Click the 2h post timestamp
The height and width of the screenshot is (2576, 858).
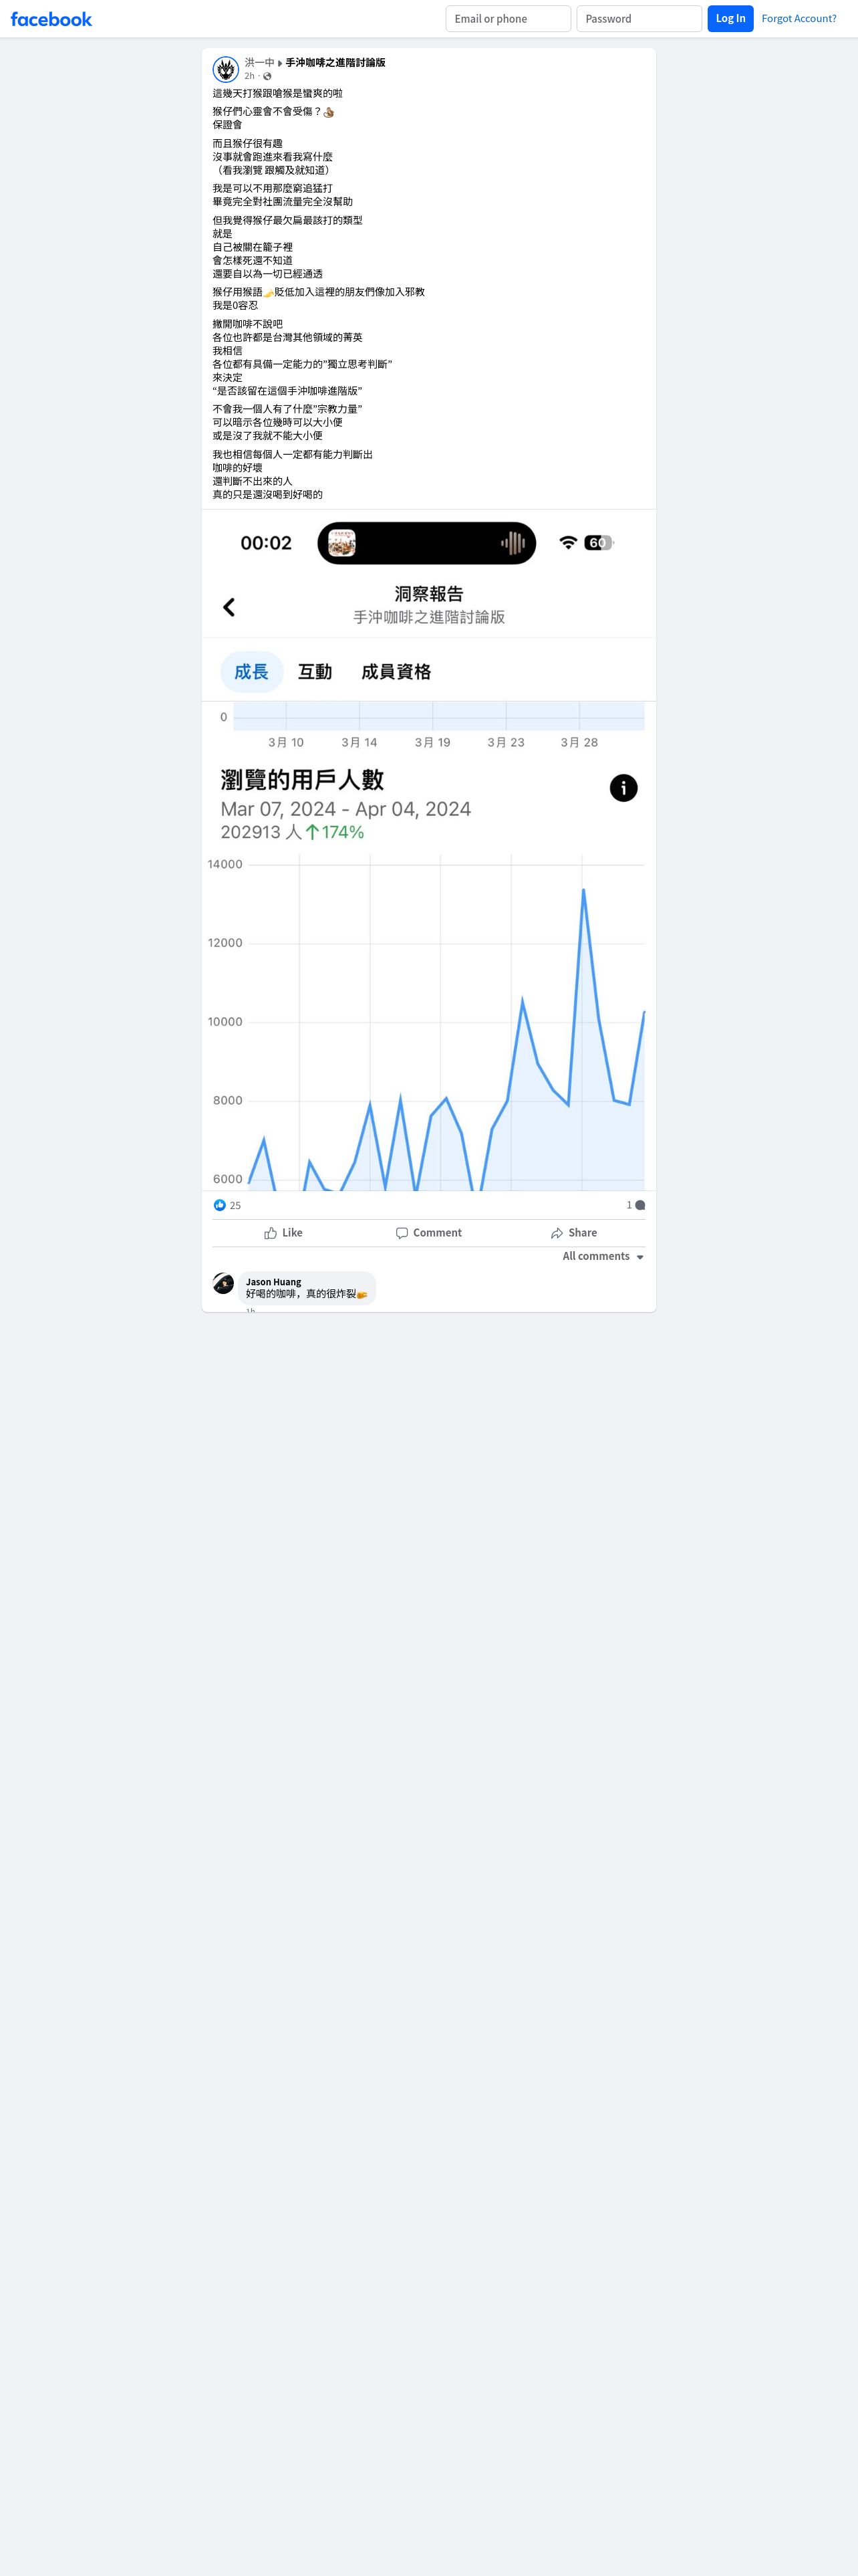pyautogui.click(x=250, y=76)
